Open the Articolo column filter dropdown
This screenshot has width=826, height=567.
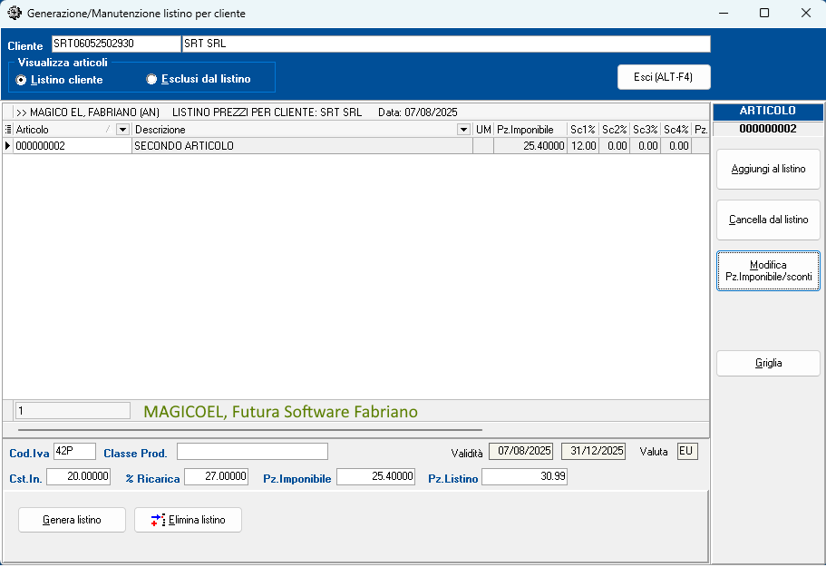[122, 130]
